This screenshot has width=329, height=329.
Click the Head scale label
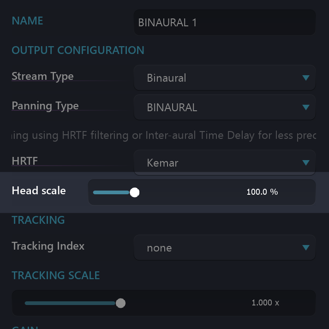coord(39,191)
